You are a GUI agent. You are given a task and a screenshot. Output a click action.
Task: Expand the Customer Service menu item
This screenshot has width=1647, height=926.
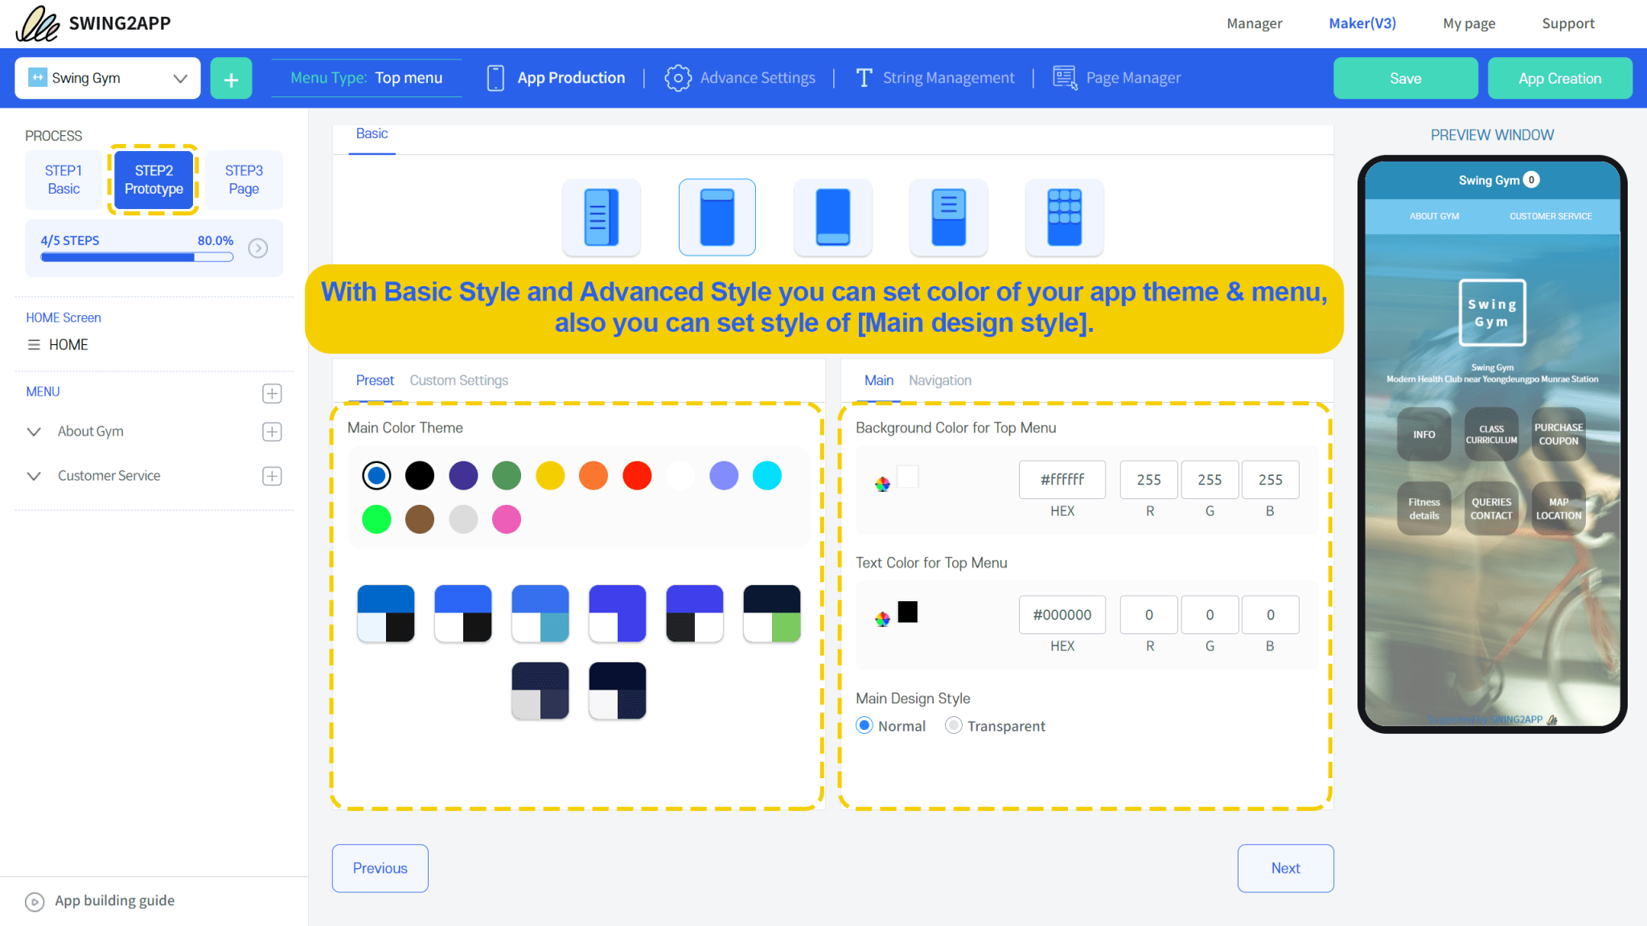[34, 476]
